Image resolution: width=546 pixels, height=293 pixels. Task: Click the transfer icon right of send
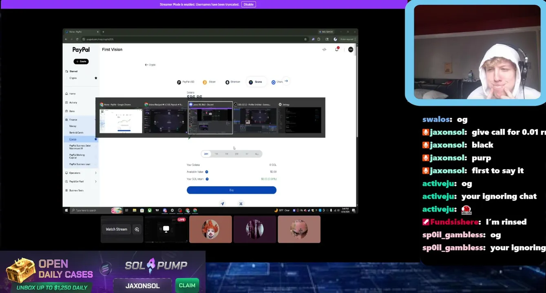click(x=241, y=203)
